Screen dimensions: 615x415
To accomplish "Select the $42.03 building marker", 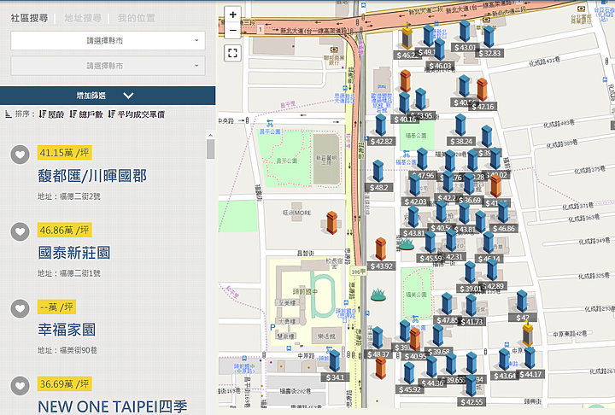I will [x=415, y=184].
